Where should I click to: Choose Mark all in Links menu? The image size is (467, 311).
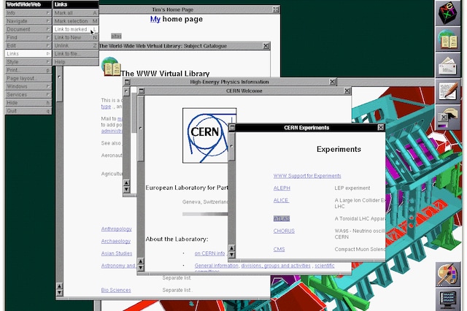click(x=76, y=13)
